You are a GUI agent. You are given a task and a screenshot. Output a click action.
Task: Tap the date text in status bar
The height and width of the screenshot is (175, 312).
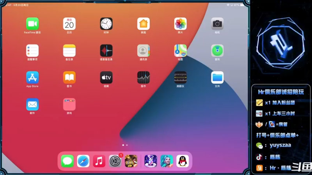21,5
